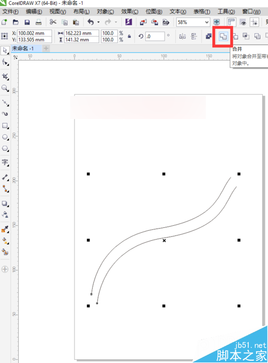This screenshot has height=363, width=268.
Task: Click the object width field
Action: tap(81, 33)
